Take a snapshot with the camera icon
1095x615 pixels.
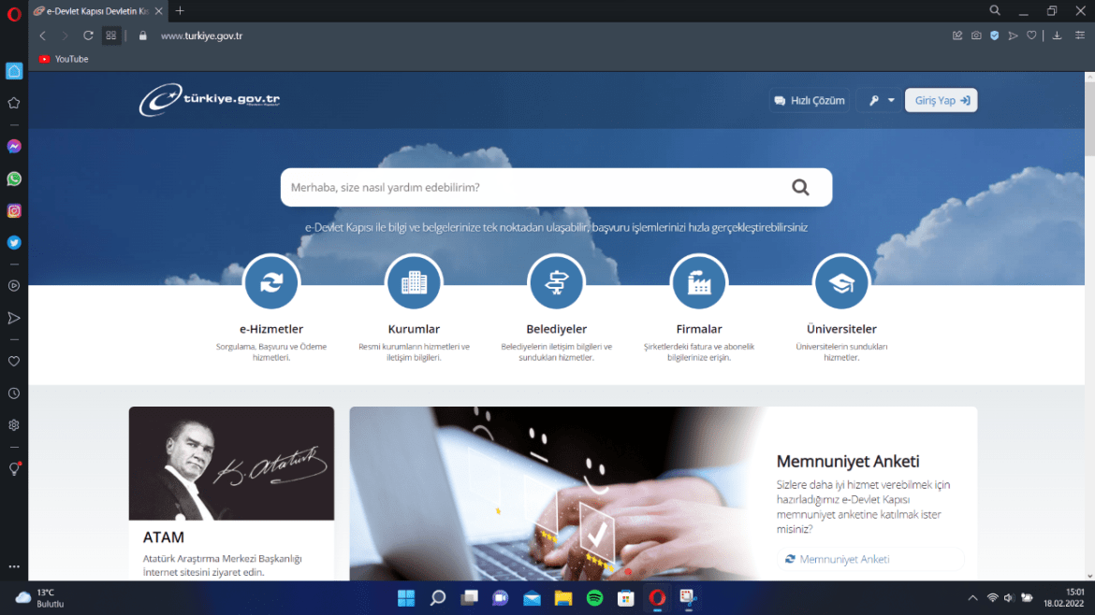click(976, 36)
